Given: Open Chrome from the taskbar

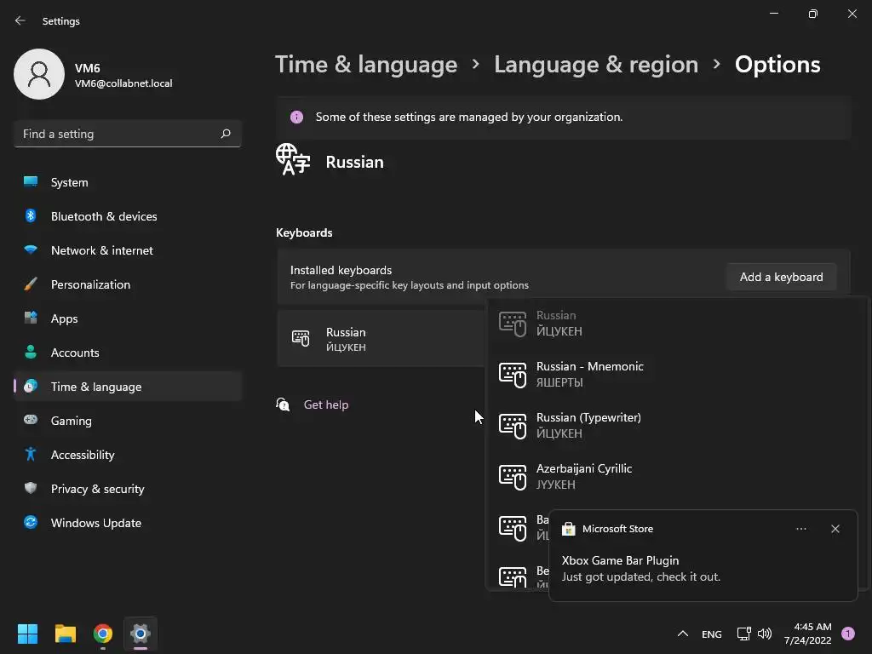Looking at the screenshot, I should pos(103,634).
